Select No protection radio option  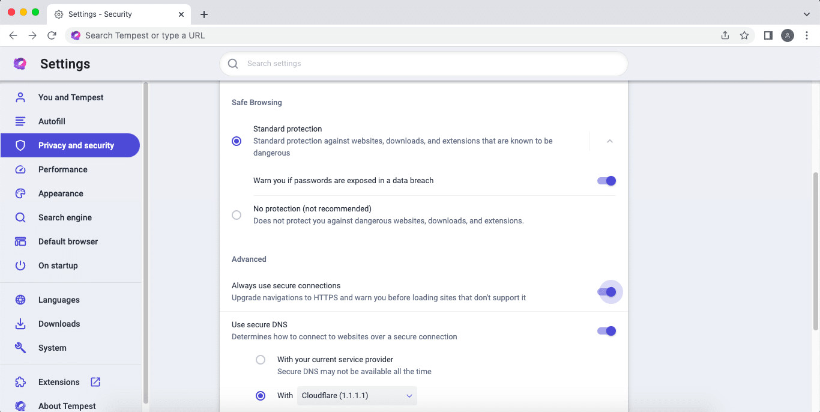[x=237, y=215]
